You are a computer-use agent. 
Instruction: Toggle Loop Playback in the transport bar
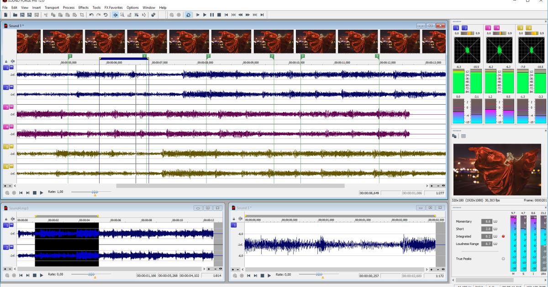[x=189, y=15]
